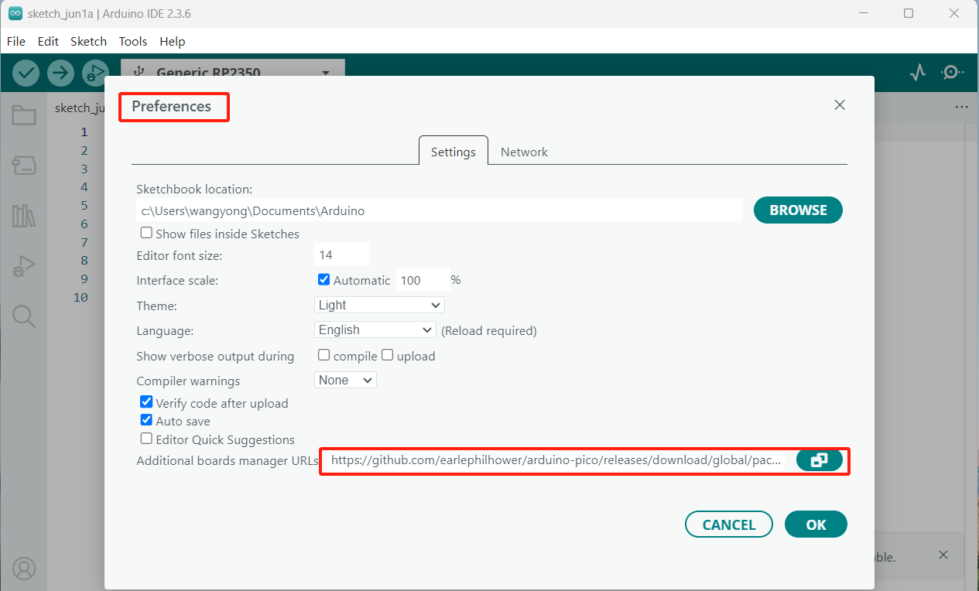Open the File menu
Image resolution: width=979 pixels, height=591 pixels.
point(16,41)
